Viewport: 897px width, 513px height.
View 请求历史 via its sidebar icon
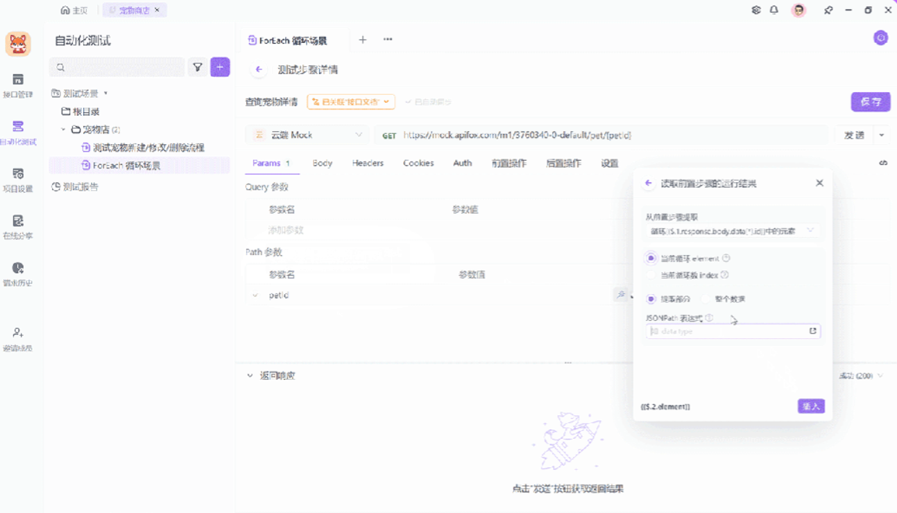pos(19,270)
